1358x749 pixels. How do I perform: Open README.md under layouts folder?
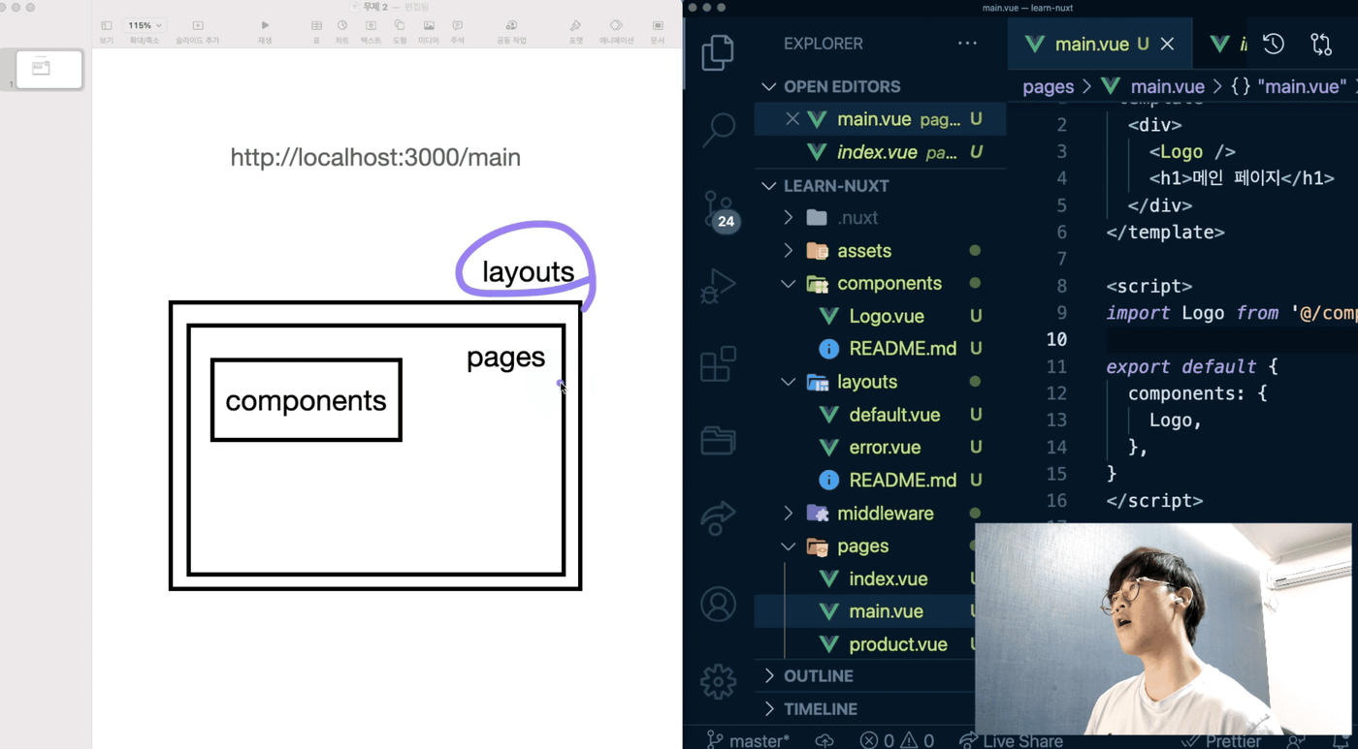902,481
